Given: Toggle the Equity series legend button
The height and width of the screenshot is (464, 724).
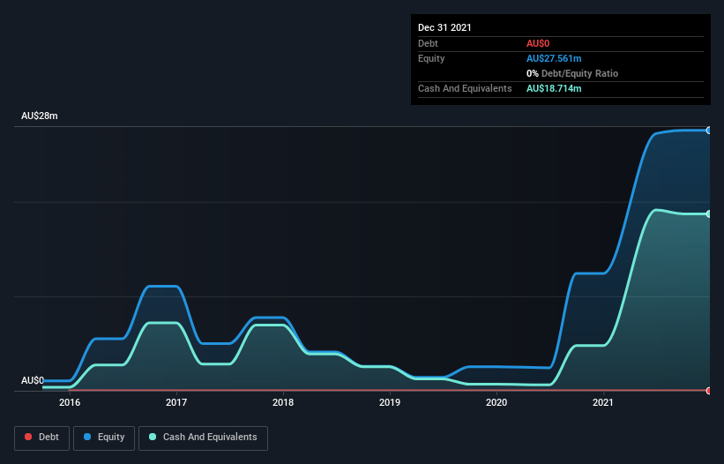Looking at the screenshot, I should (x=104, y=438).
